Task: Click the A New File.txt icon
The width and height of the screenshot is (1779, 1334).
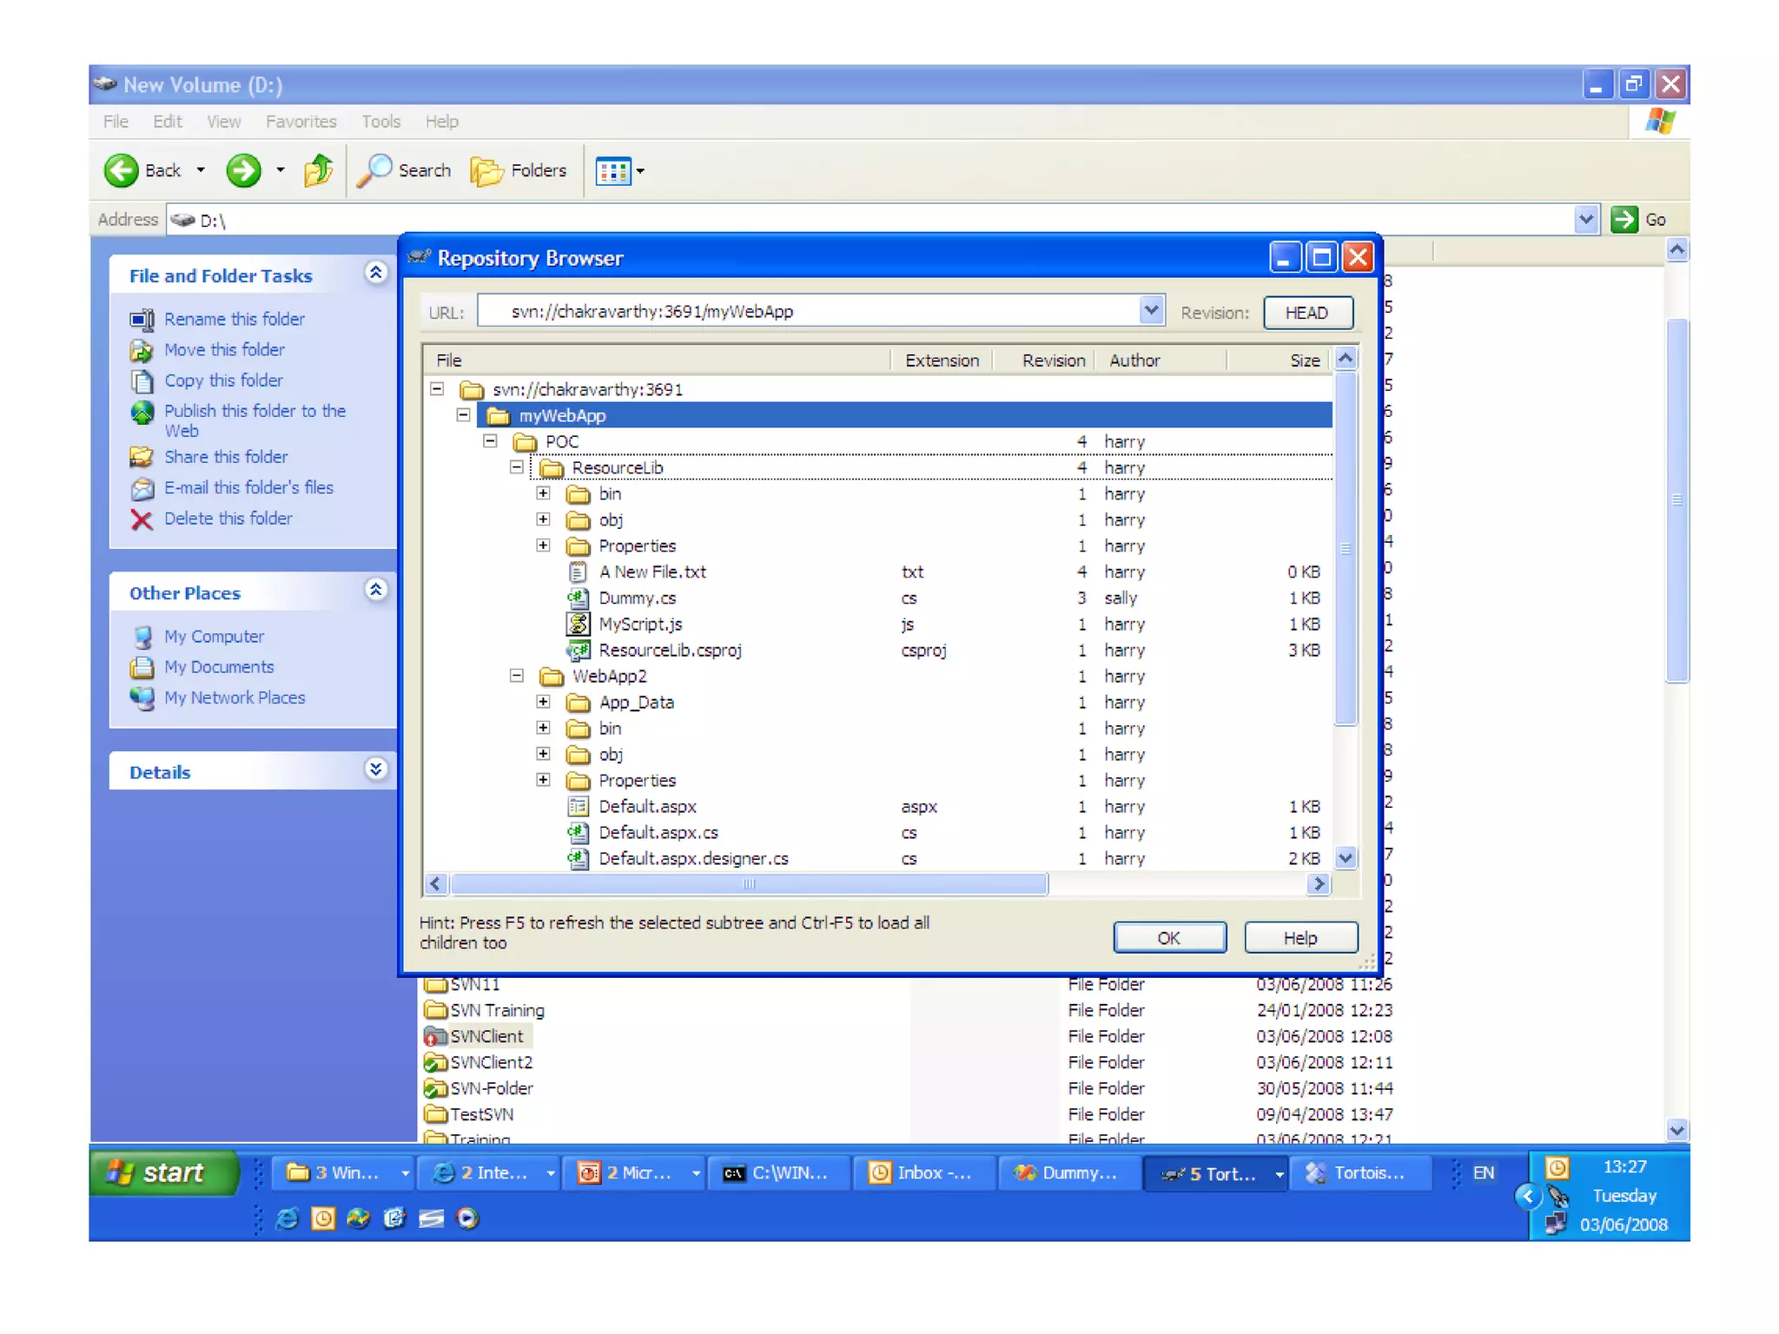Action: point(578,571)
